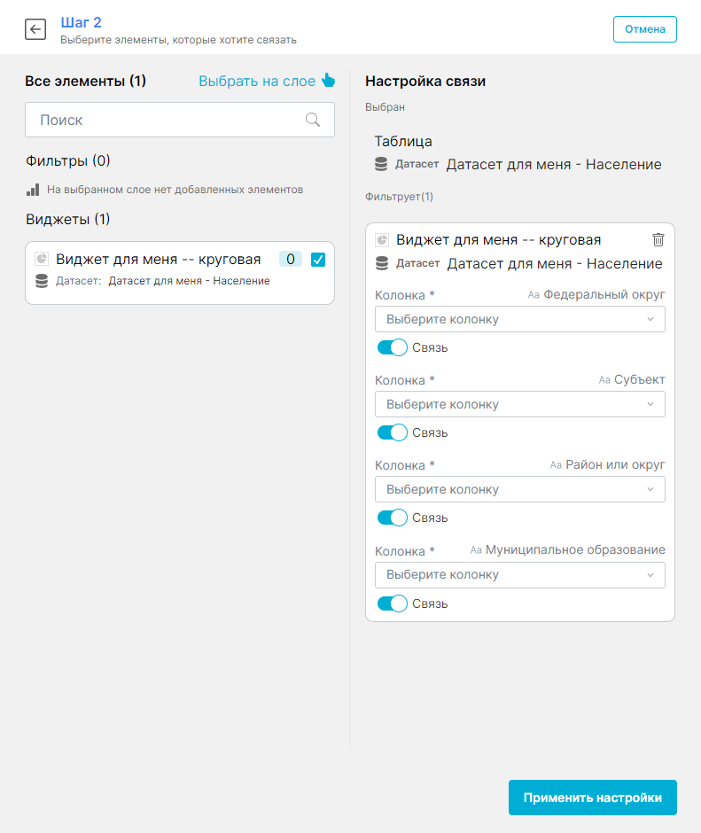The height and width of the screenshot is (833, 701).
Task: Disable the Связь switch for Субъект
Action: tap(392, 432)
